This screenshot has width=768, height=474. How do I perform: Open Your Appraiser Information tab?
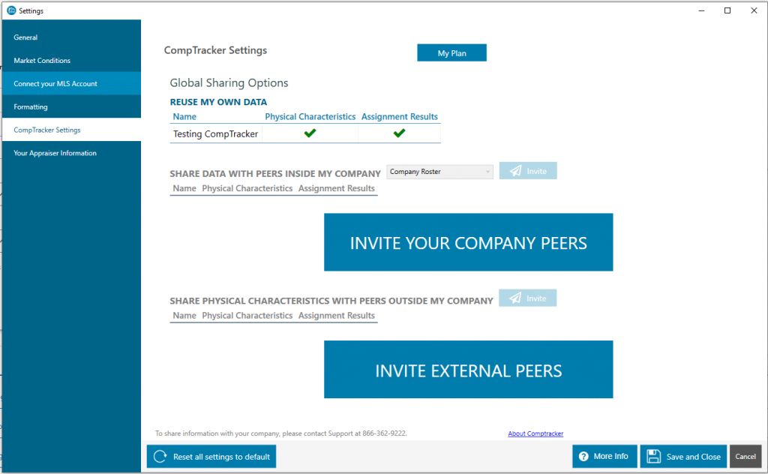point(71,153)
